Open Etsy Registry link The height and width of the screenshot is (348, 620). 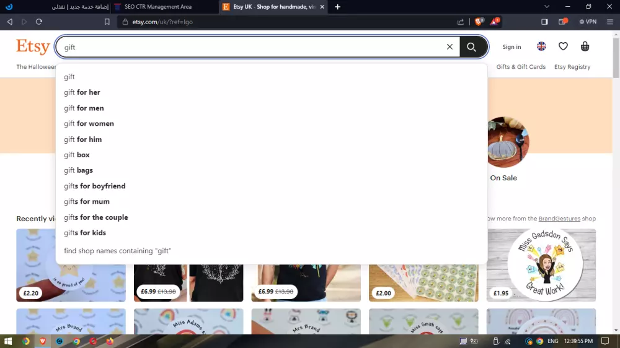572,67
